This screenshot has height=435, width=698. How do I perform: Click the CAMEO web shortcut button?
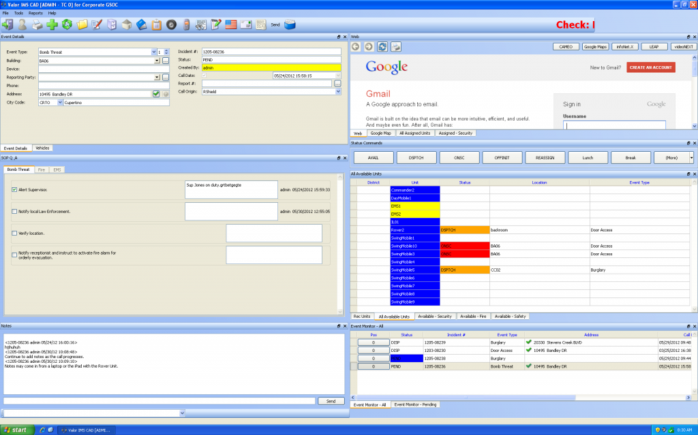[566, 47]
